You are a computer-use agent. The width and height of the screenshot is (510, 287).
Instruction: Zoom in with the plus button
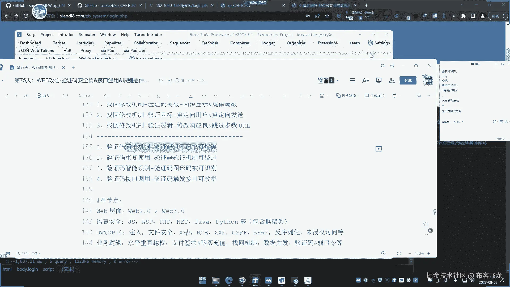point(429,254)
